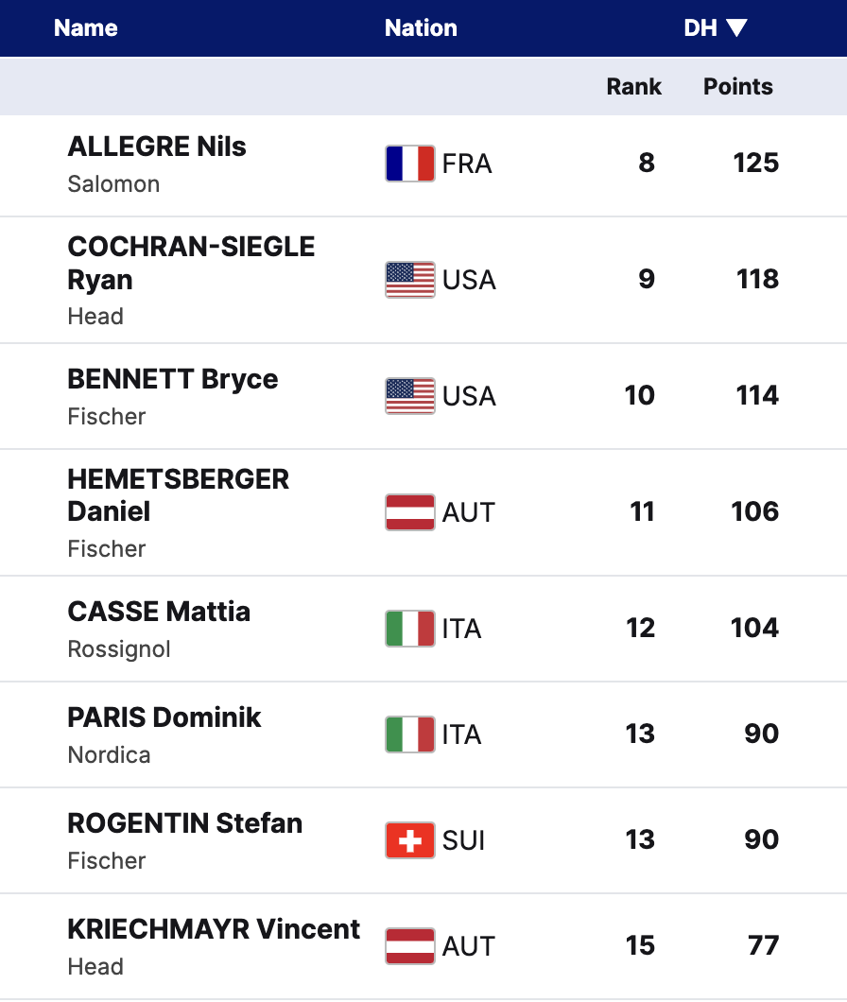Open KRIECHMAYR Vincent athlete profile
The height and width of the screenshot is (1002, 847).
tap(214, 929)
